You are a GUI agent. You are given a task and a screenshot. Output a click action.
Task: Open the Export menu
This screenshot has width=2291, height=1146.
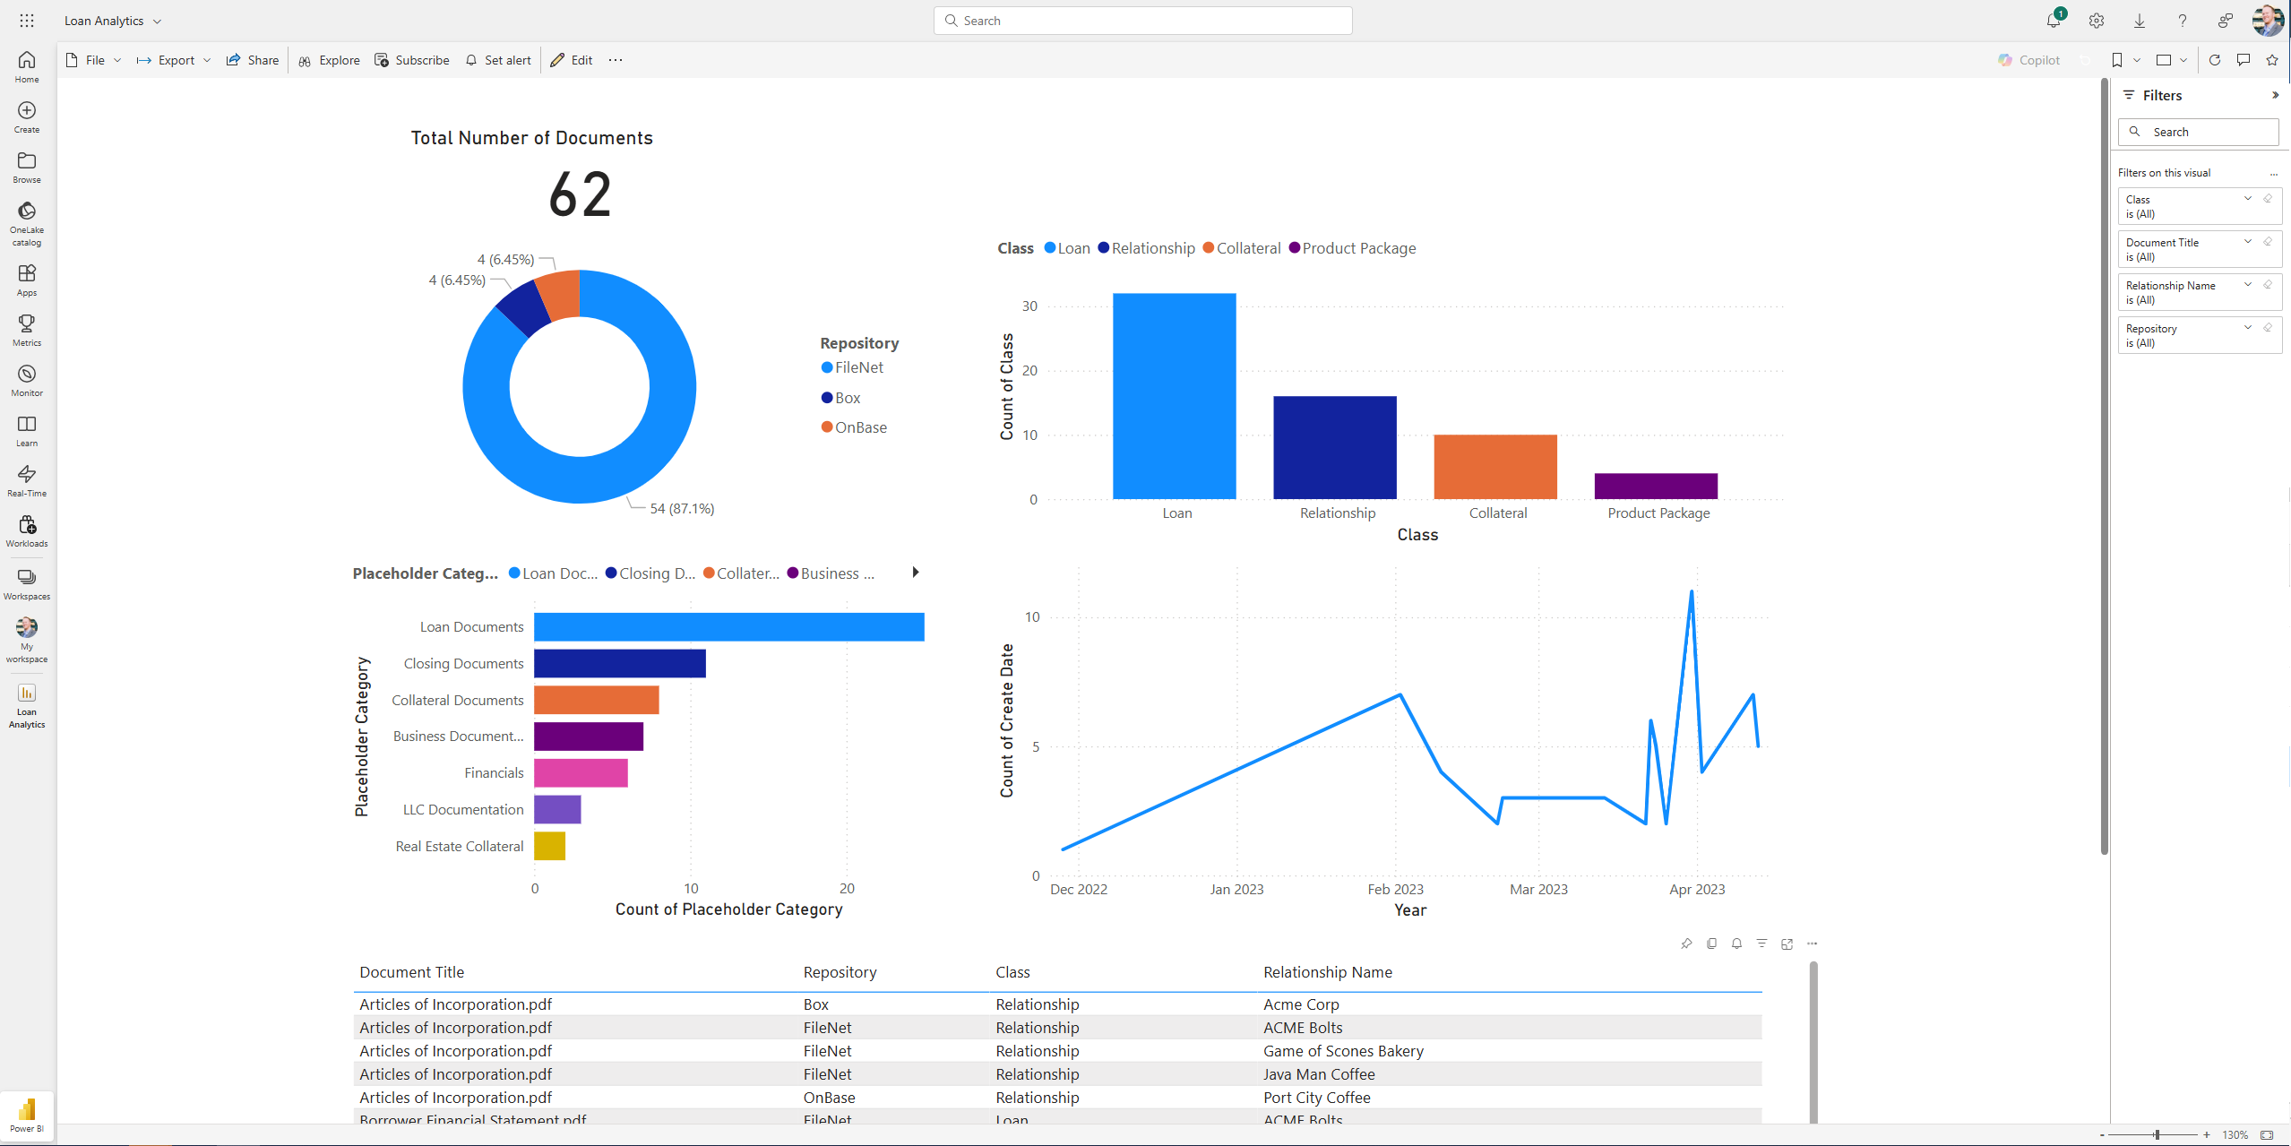pos(172,59)
